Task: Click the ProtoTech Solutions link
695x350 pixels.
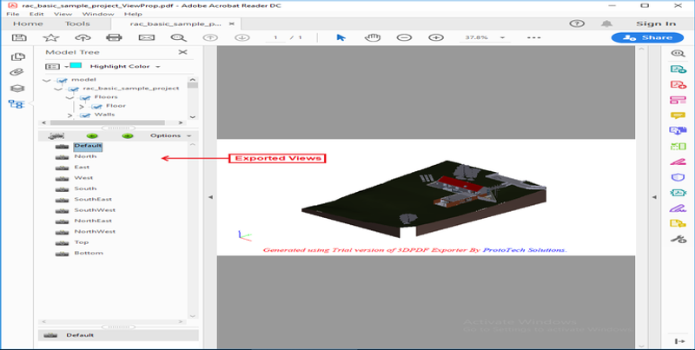Action: (524, 250)
